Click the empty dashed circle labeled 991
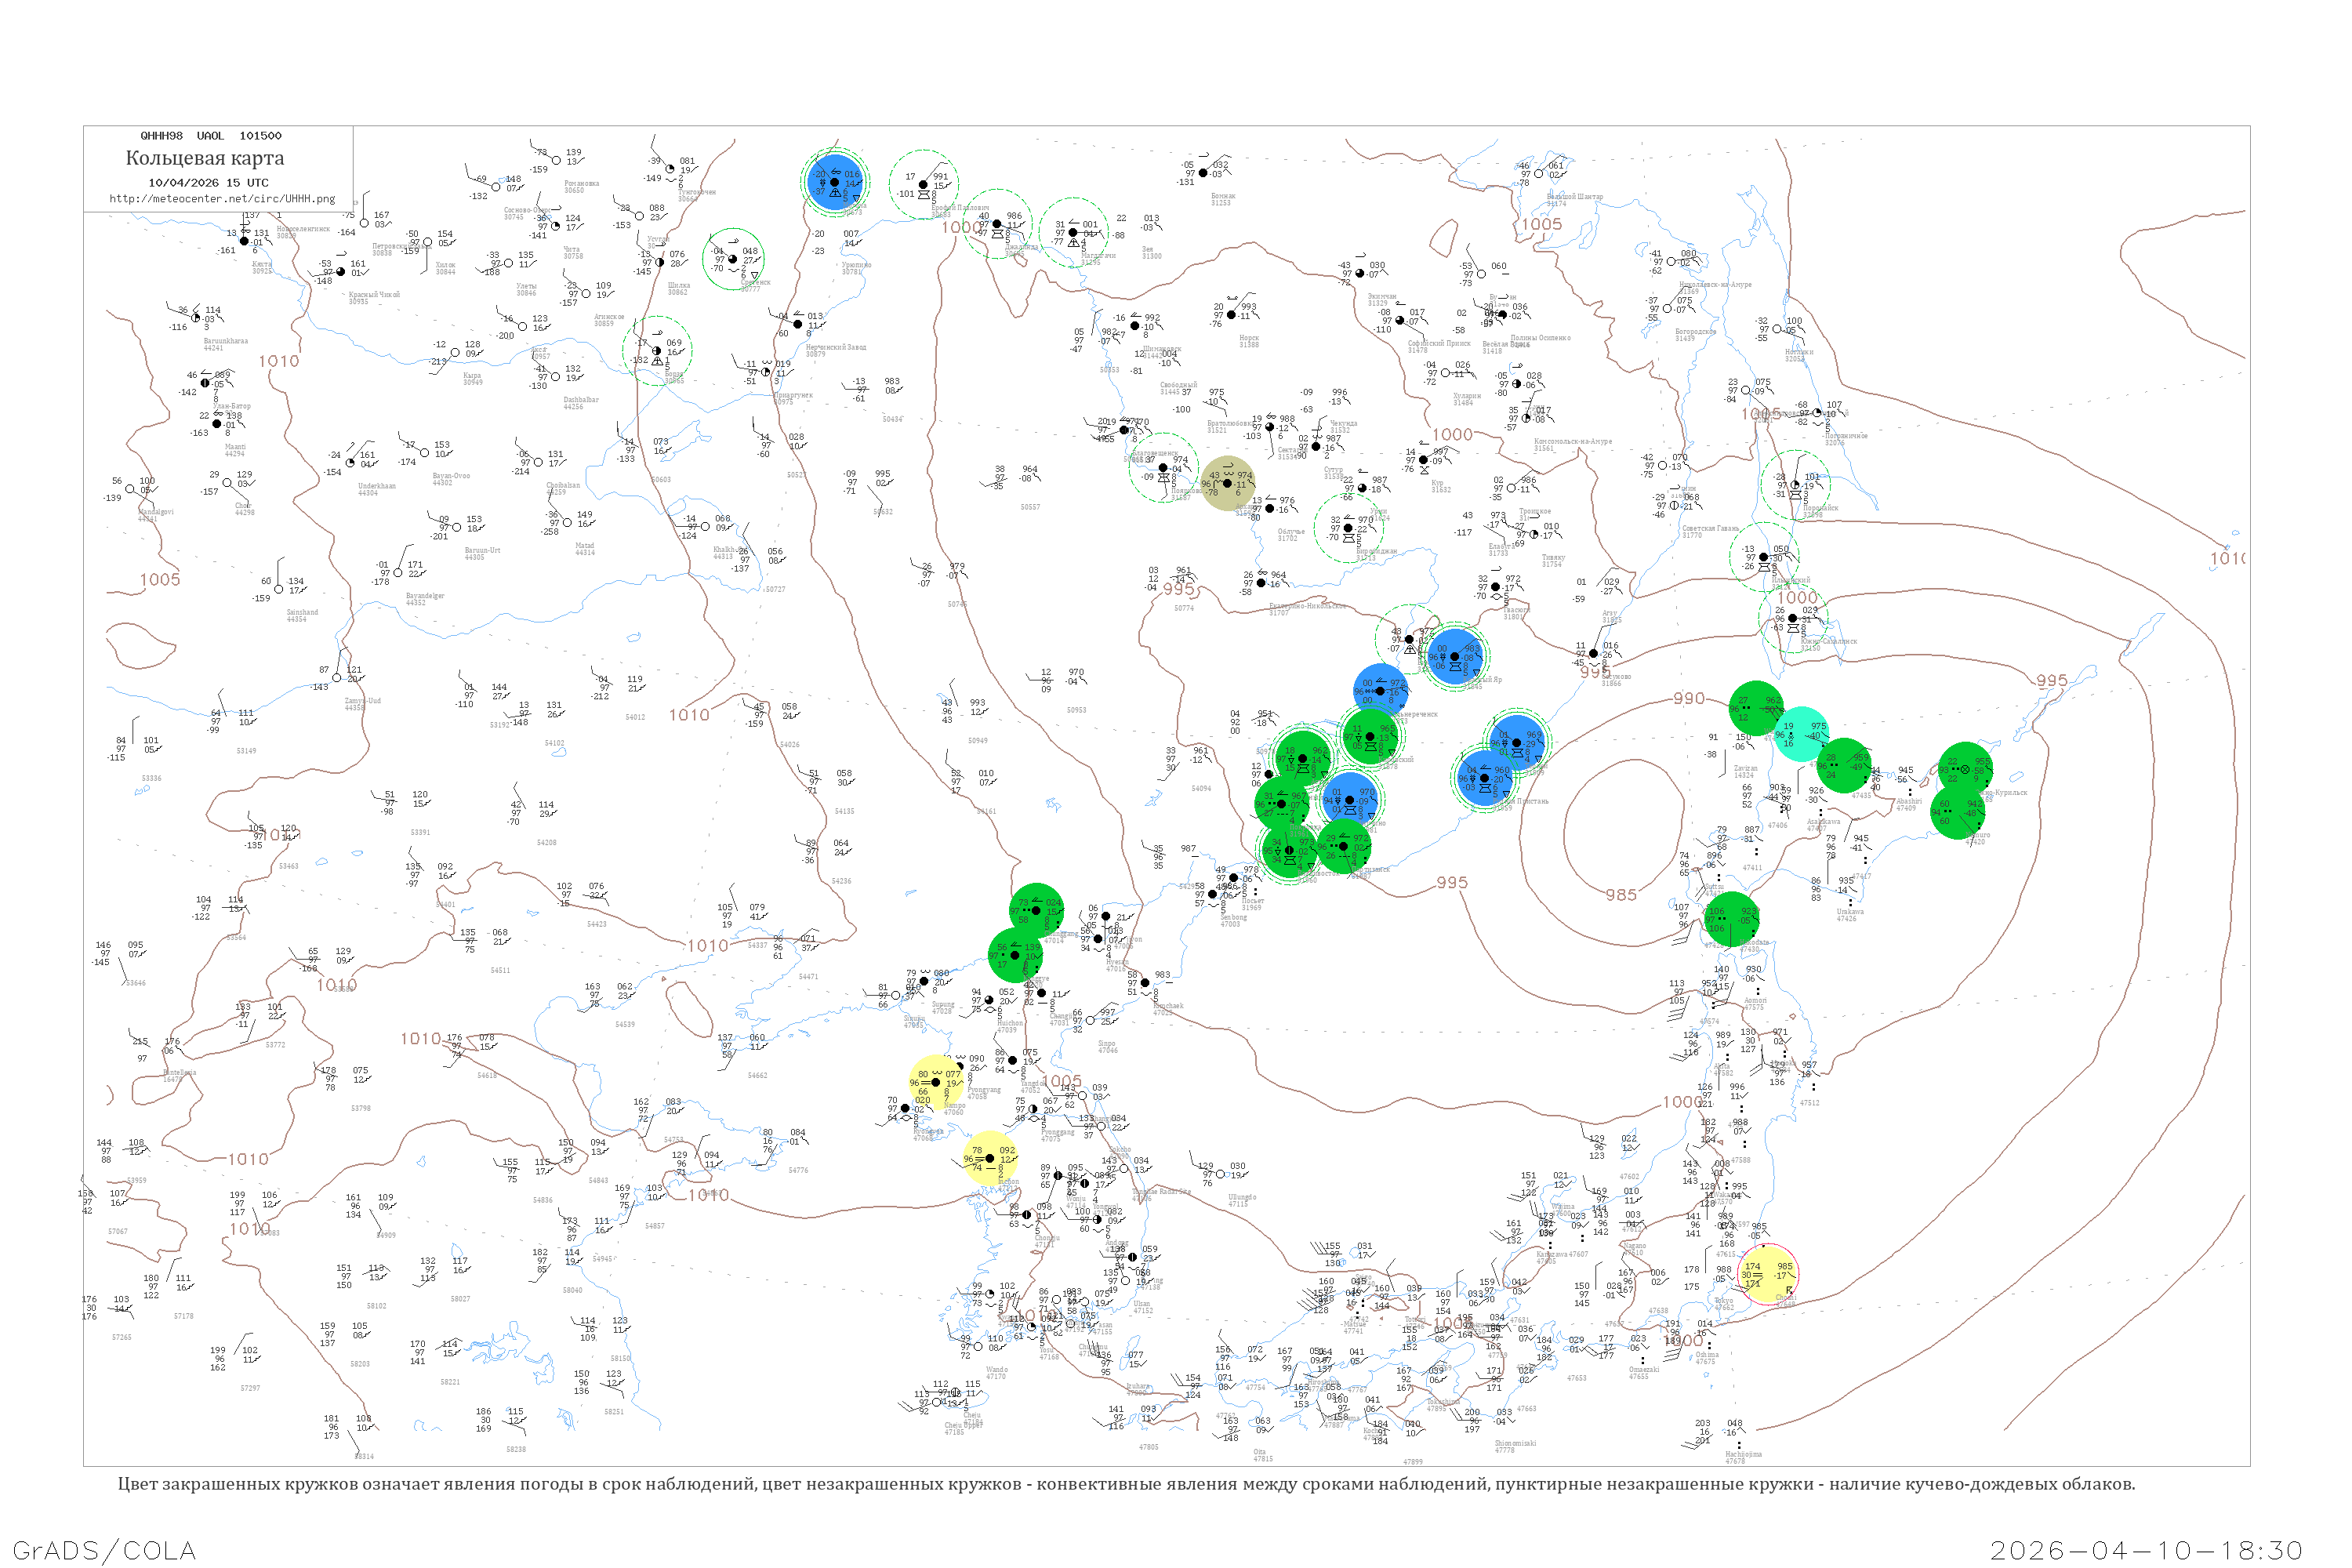 pos(924,185)
